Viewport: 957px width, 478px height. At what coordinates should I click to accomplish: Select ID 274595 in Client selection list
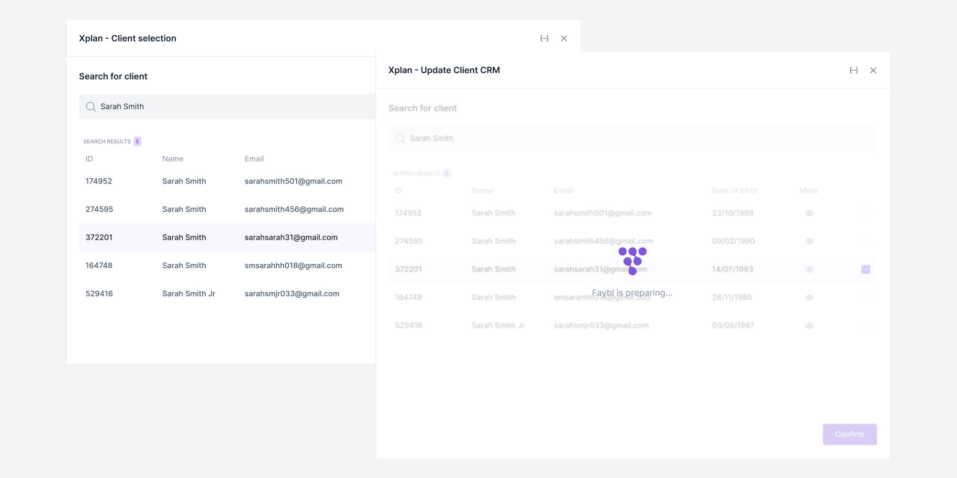coord(99,209)
